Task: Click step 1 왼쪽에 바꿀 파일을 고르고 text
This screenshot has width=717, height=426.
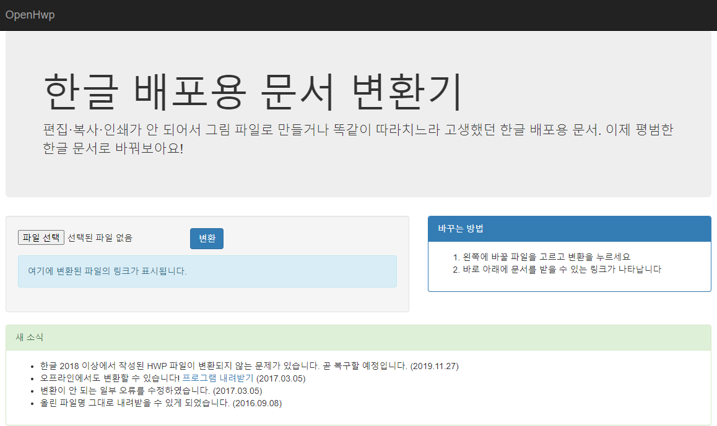Action: [x=547, y=257]
